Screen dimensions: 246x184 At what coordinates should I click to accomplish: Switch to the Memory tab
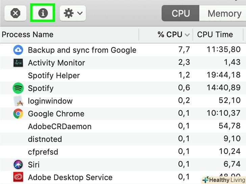224,13
